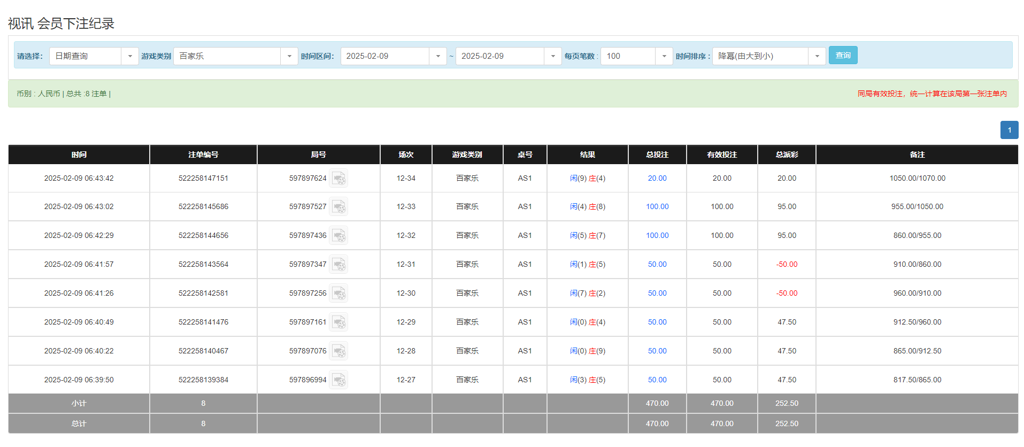
Task: Open replay icon for round 597896994
Action: coord(338,380)
